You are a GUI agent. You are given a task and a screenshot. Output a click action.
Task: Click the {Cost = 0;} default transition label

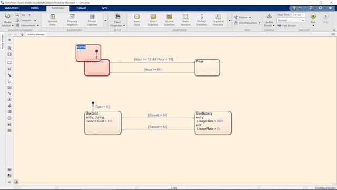click(102, 107)
